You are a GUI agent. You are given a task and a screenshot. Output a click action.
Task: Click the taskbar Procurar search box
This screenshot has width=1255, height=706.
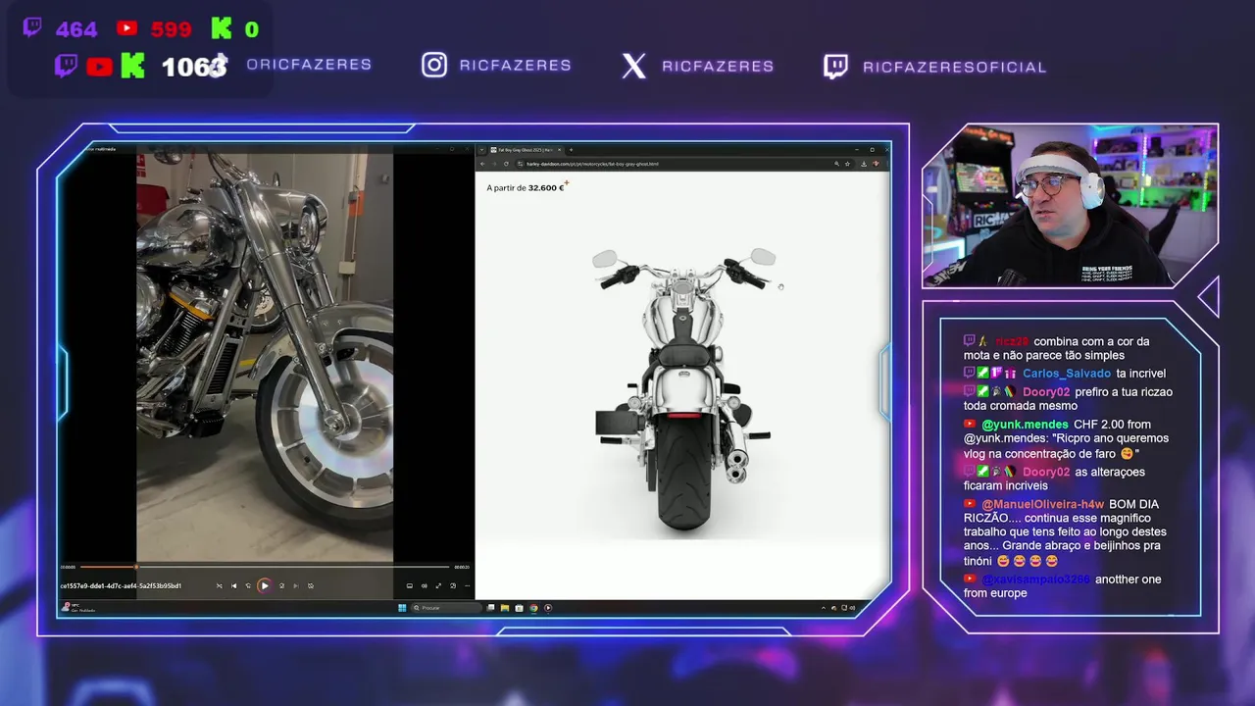[x=446, y=608]
